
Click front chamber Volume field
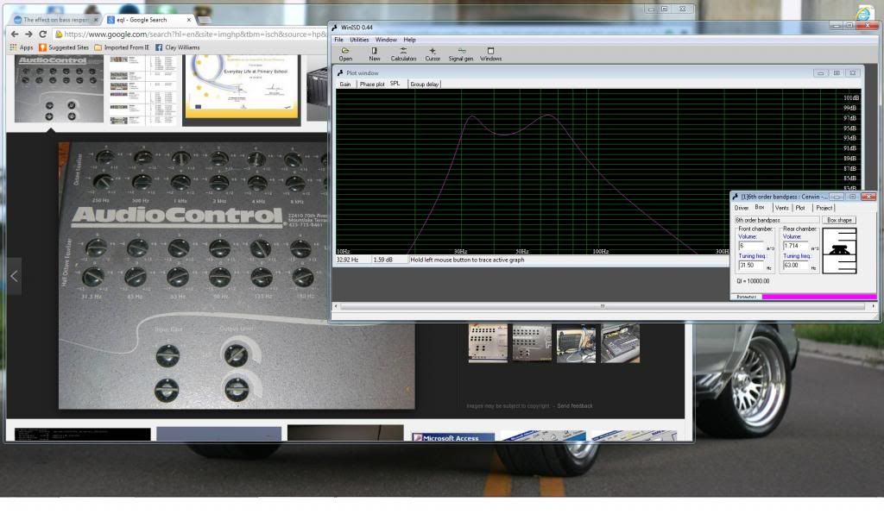click(x=751, y=246)
